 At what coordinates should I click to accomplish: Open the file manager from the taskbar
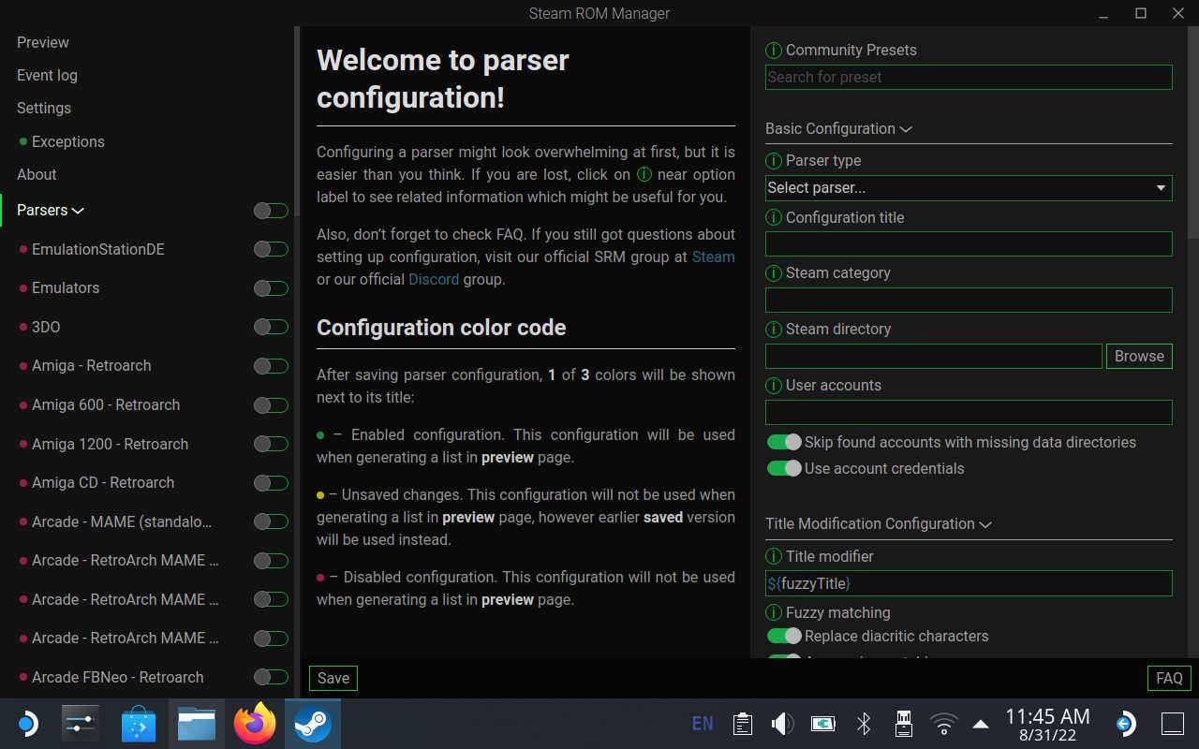coord(197,723)
